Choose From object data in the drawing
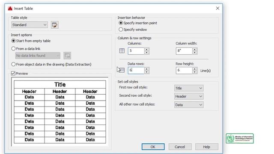 coord(51,64)
